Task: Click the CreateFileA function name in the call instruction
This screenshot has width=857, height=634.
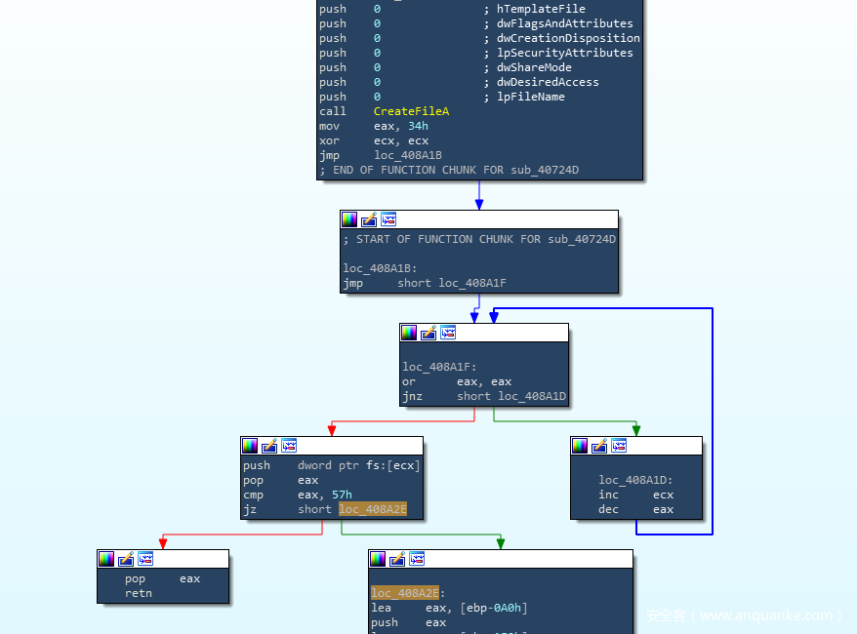Action: (411, 111)
